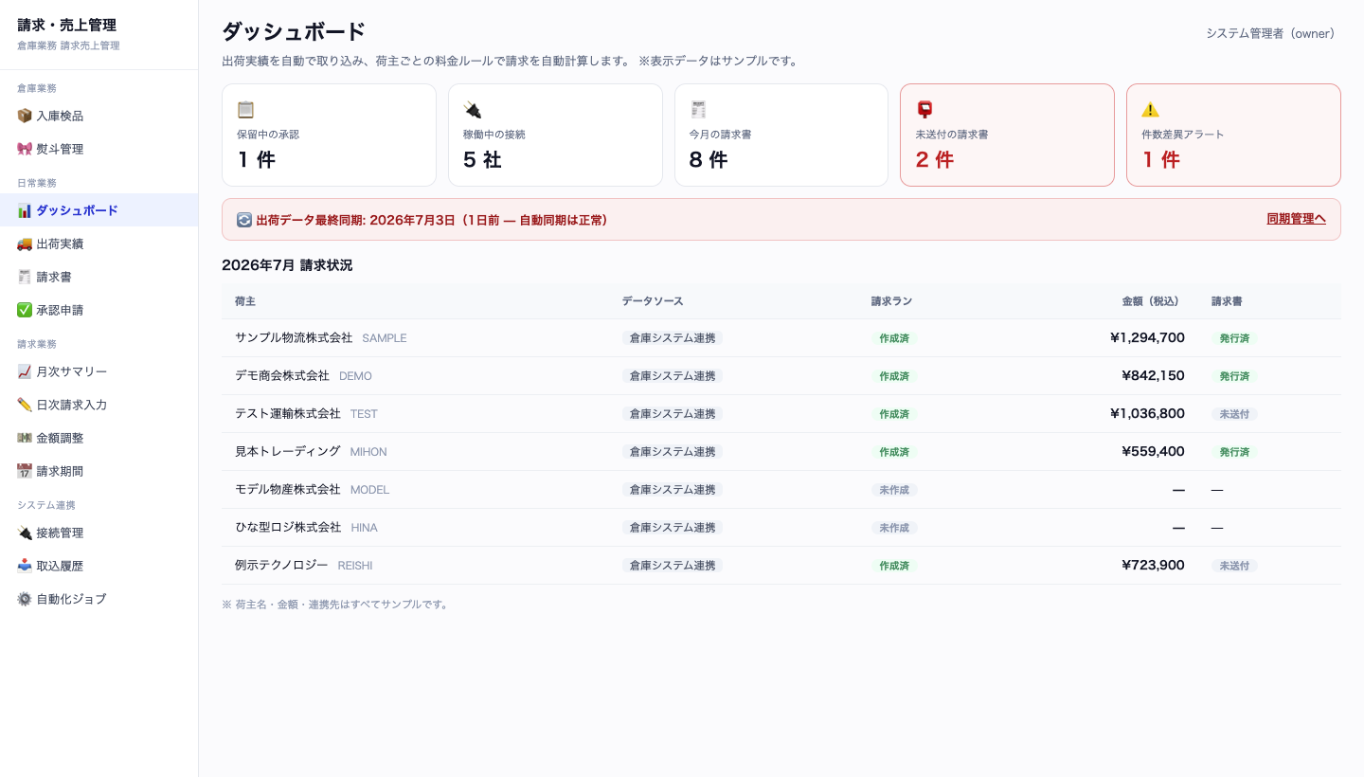Select 見本トレーディング row name
The width and height of the screenshot is (1364, 777).
(x=288, y=451)
